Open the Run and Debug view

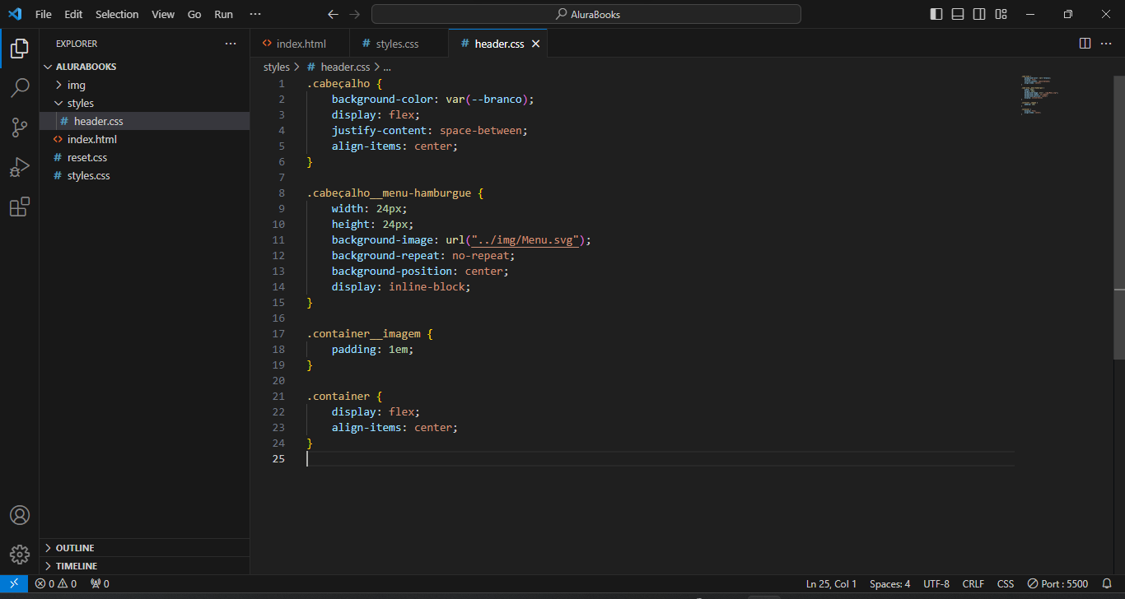click(20, 167)
